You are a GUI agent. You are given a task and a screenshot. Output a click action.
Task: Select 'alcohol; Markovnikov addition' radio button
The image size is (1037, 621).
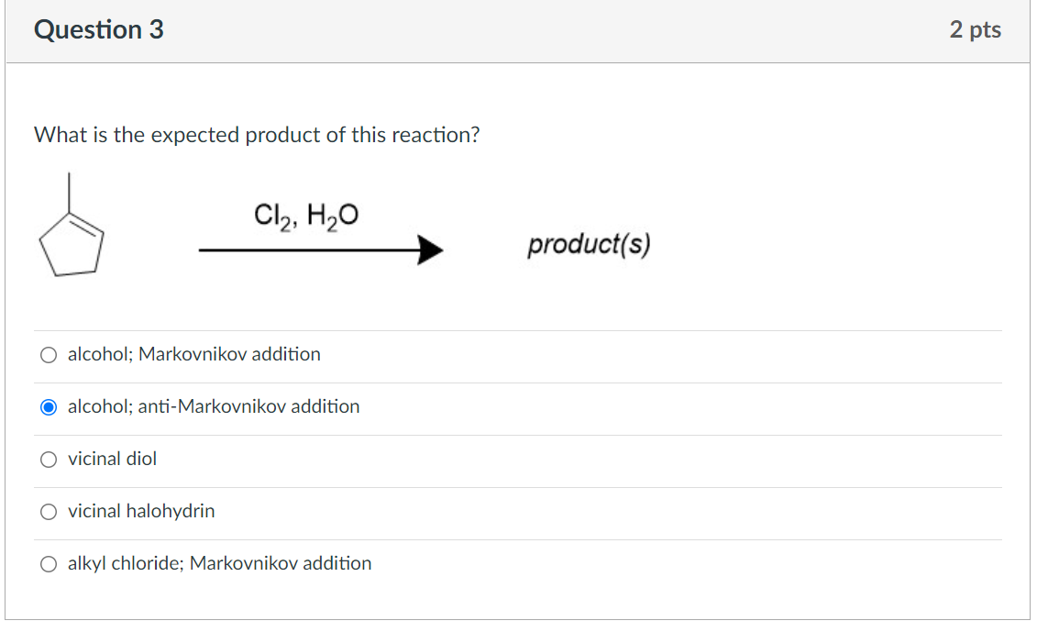coord(49,355)
